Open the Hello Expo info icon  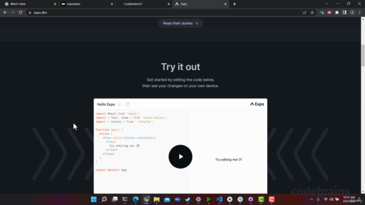click(x=119, y=104)
